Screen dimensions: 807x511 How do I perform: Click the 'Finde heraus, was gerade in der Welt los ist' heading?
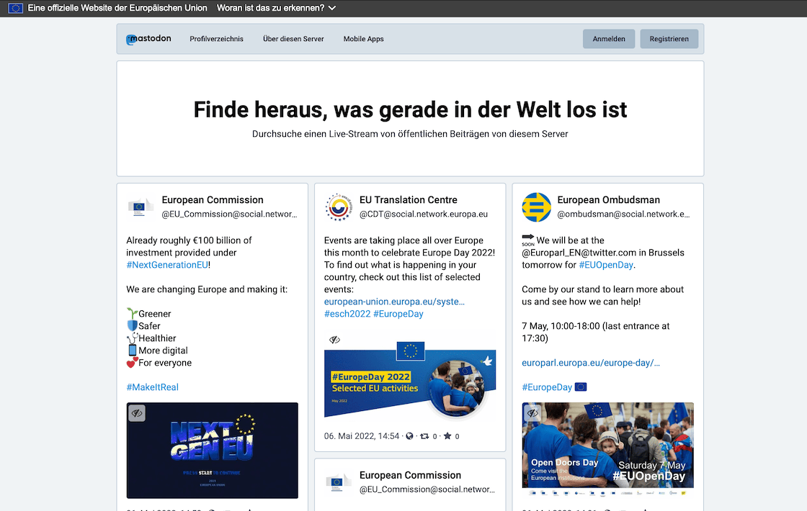click(410, 110)
